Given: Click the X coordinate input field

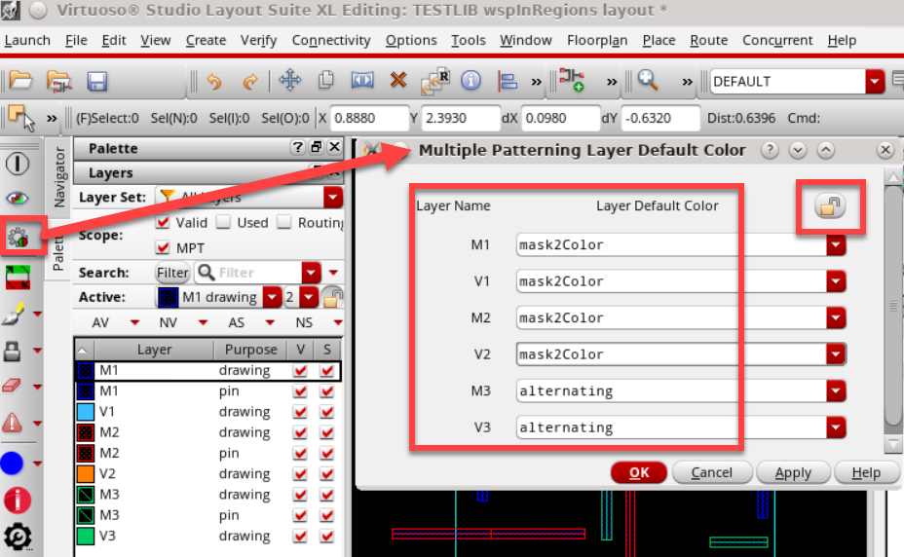Looking at the screenshot, I should (369, 118).
